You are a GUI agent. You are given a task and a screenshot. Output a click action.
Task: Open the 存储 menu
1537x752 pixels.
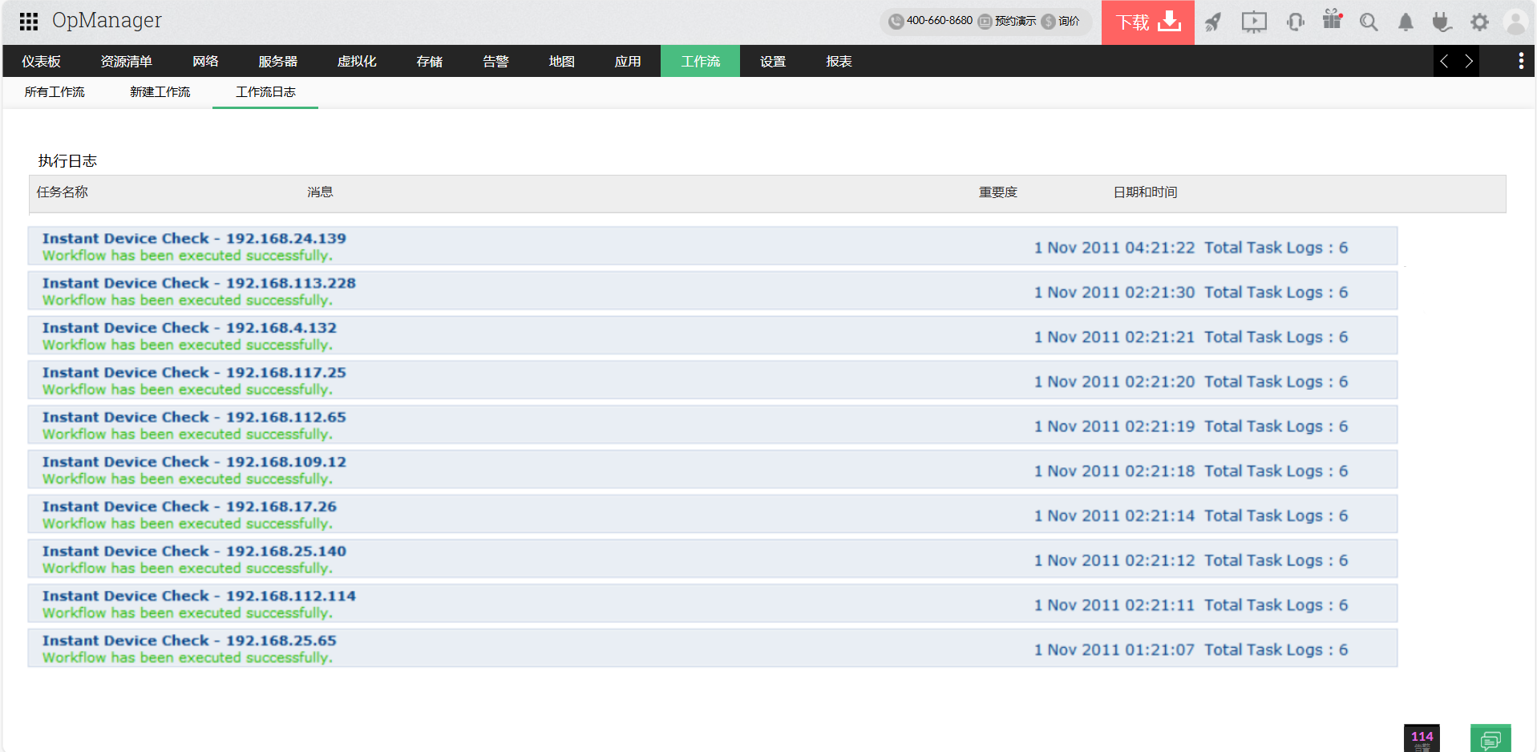pos(430,61)
